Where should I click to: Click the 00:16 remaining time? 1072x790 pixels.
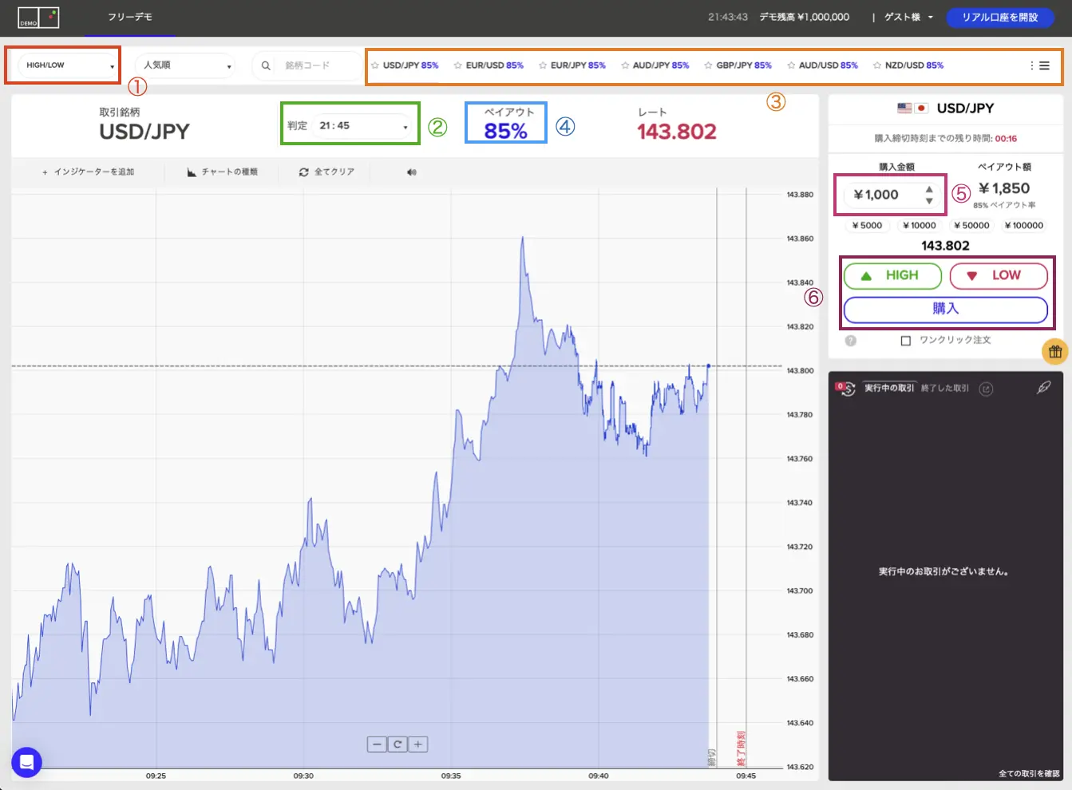coord(1006,139)
